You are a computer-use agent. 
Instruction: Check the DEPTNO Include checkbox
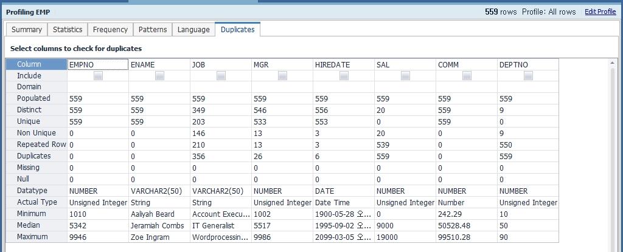528,76
